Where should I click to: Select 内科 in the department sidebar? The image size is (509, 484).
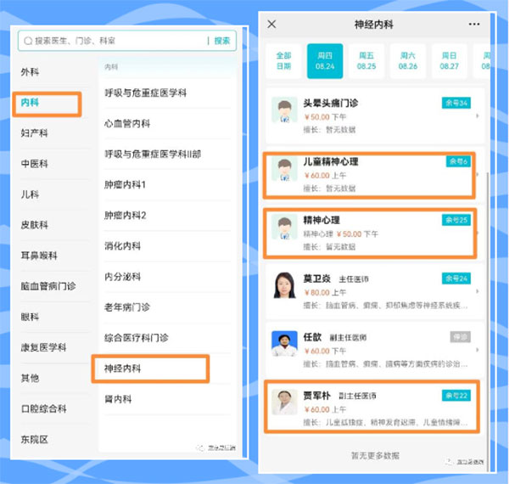(x=49, y=103)
